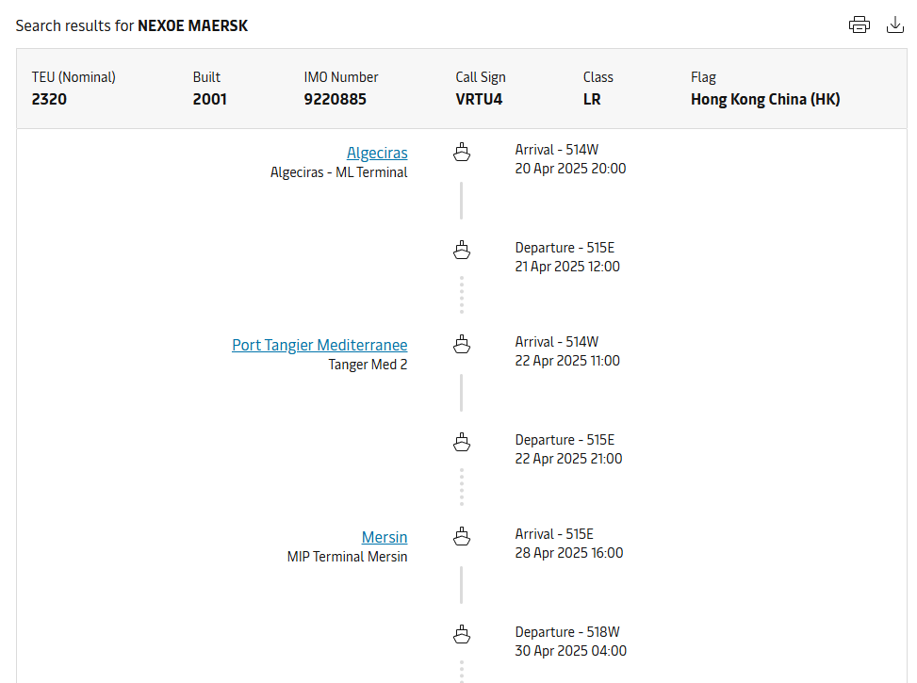
Task: Click the Arrival 28 Apr 2025 16:00 entry
Action: (x=568, y=553)
